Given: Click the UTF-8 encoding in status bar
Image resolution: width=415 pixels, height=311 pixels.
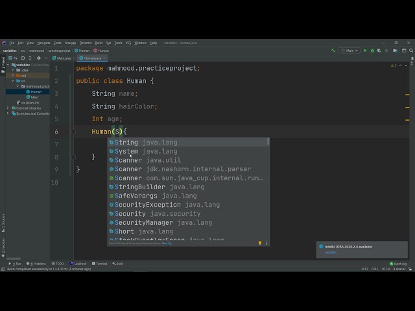Looking at the screenshot, I should (x=386, y=269).
